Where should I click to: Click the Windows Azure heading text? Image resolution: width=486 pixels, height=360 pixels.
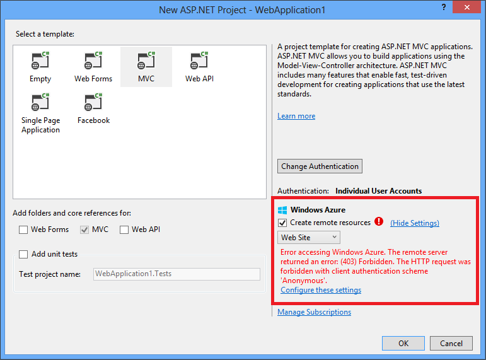tap(318, 210)
